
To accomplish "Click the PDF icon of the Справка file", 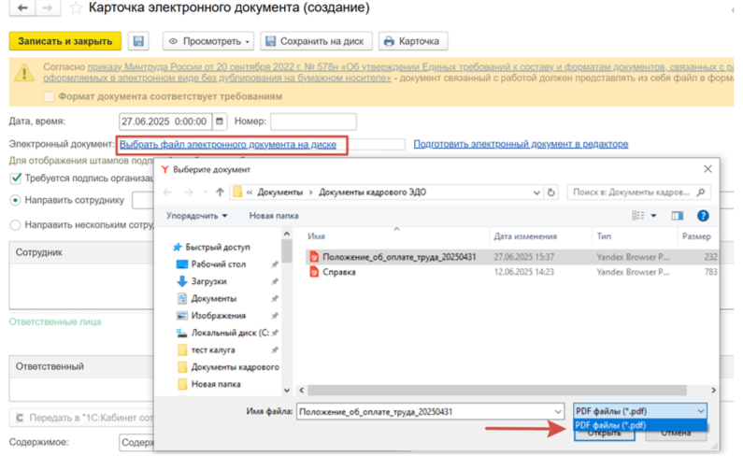I will coord(314,273).
